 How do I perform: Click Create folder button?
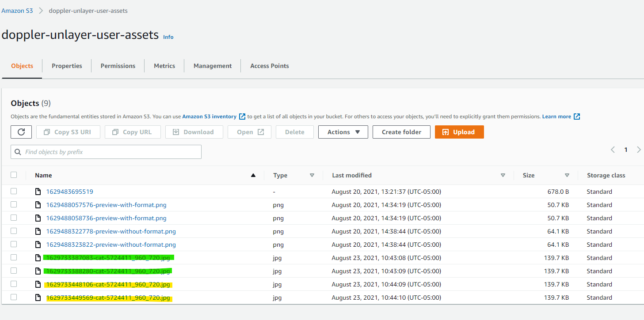point(401,132)
